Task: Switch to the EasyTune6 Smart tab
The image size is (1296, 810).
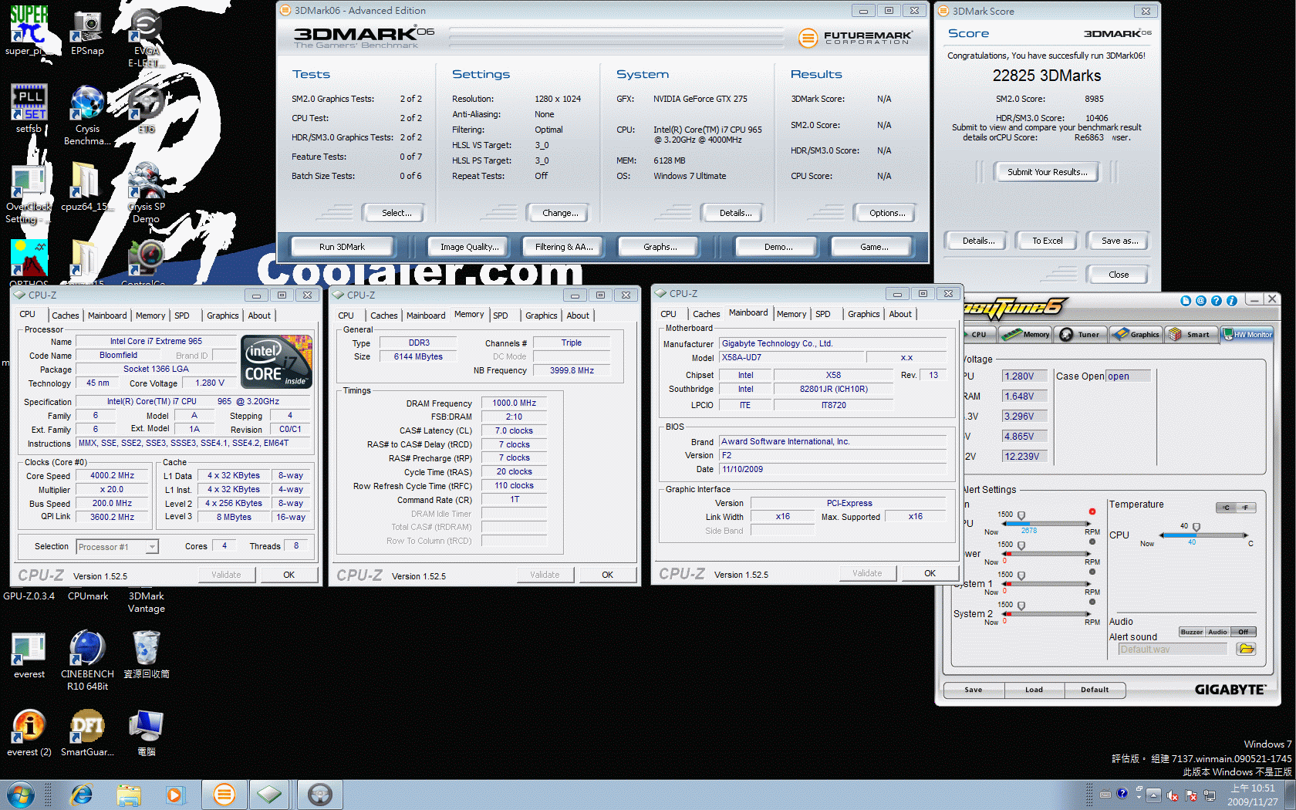Action: 1191,334
